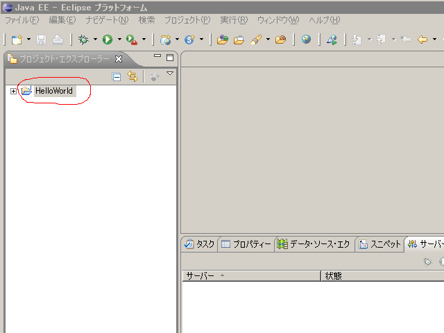Minimize the Project Explorer view

coord(157,56)
